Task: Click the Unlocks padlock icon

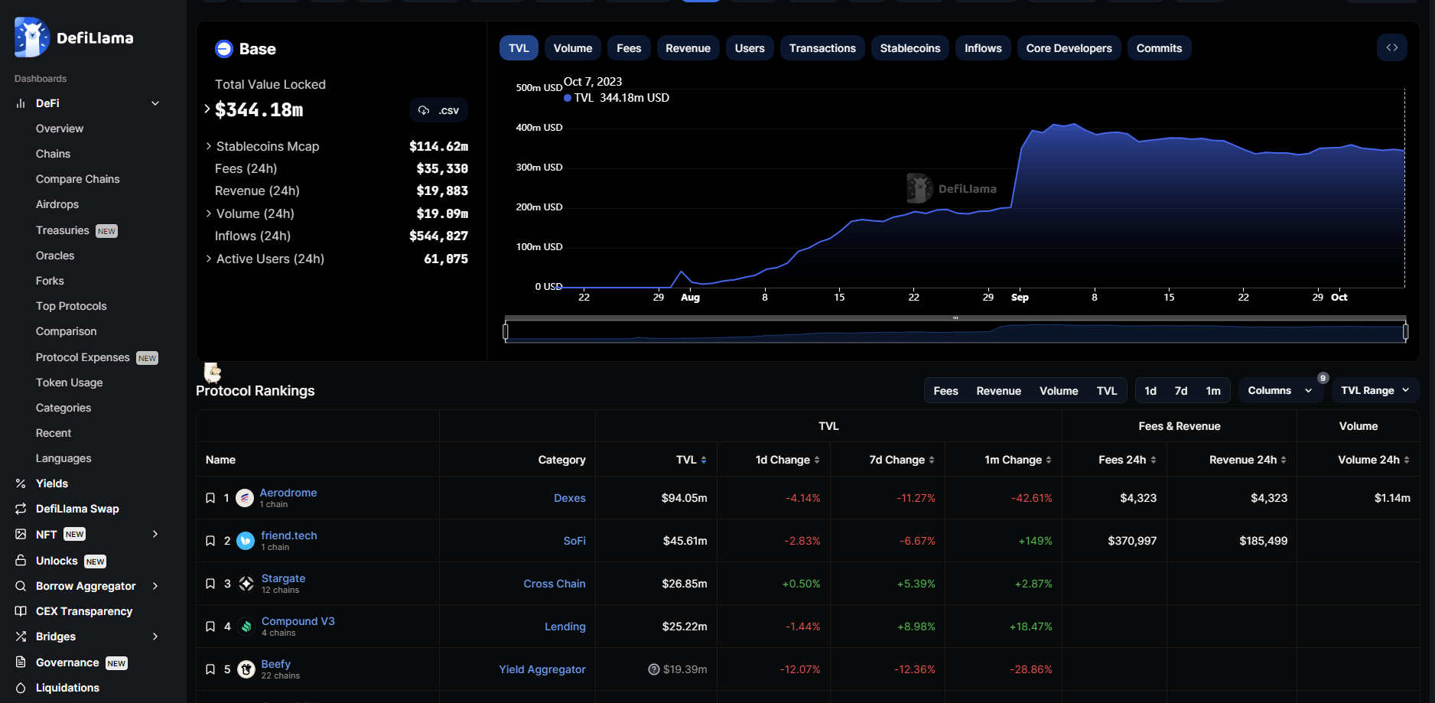Action: [x=21, y=561]
